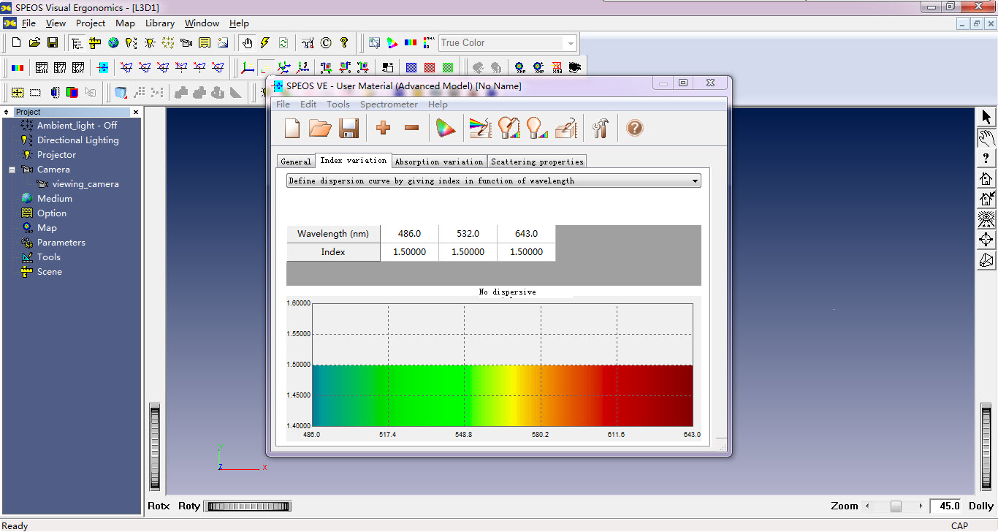Click the green refresh icon in the main toolbar
This screenshot has height=532, width=998.
(x=283, y=43)
